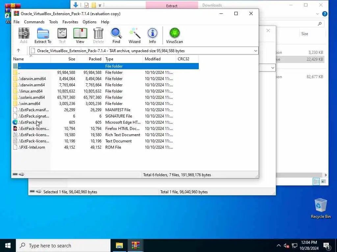
Task: Close the background WinRAR window
Action: click(268, 31)
